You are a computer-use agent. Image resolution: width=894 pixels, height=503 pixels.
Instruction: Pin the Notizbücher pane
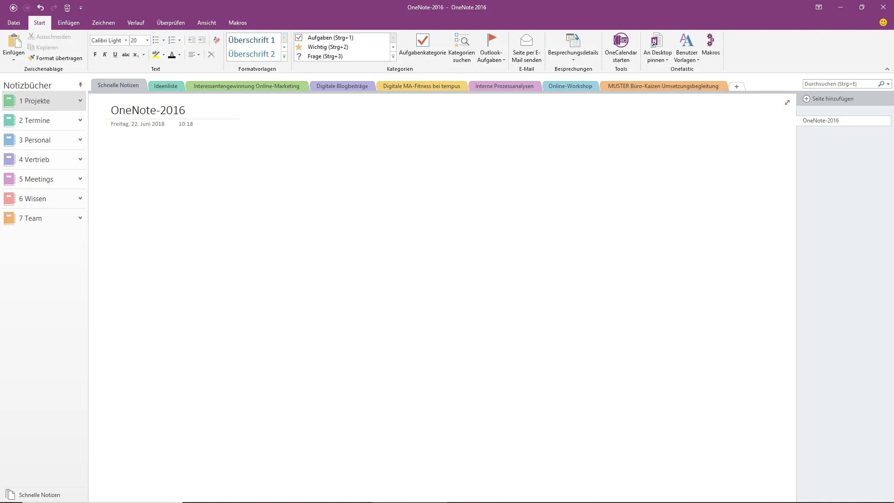[x=80, y=85]
